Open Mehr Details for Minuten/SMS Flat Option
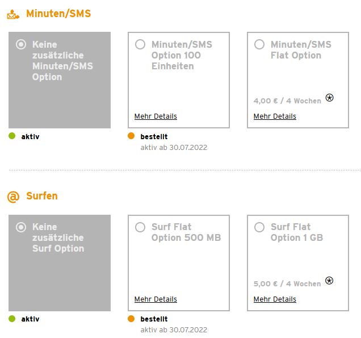The image size is (361, 338). [x=275, y=116]
